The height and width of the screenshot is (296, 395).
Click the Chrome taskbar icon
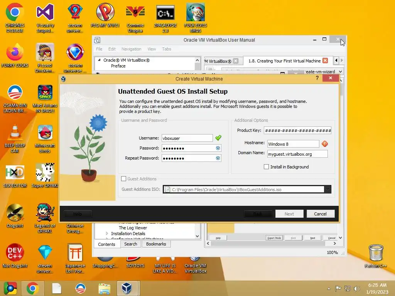(32, 288)
